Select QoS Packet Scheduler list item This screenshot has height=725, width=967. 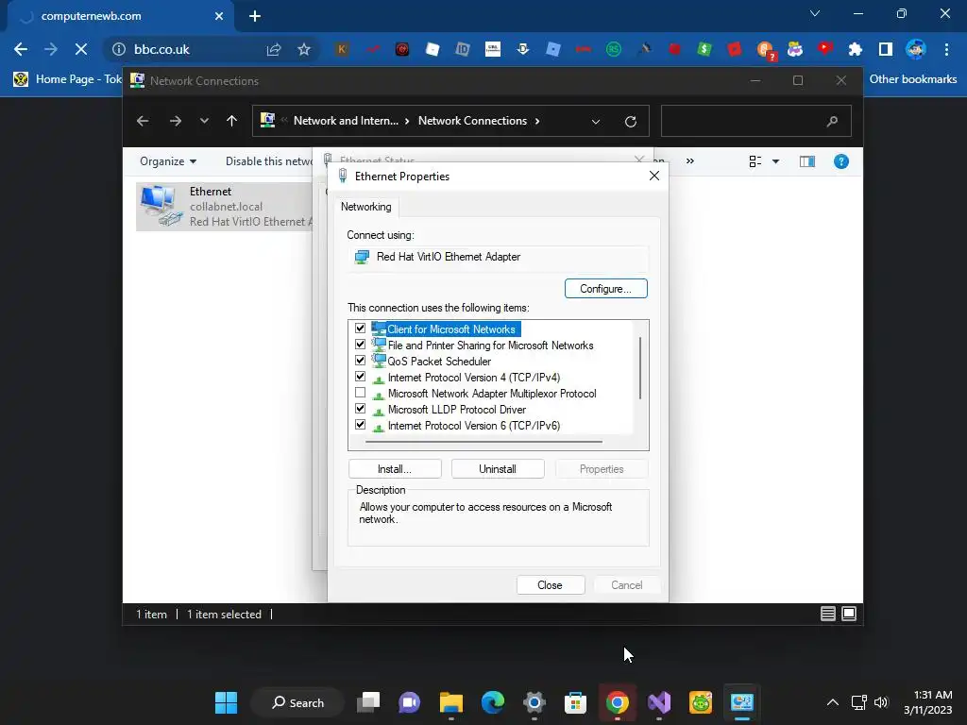[x=439, y=362]
